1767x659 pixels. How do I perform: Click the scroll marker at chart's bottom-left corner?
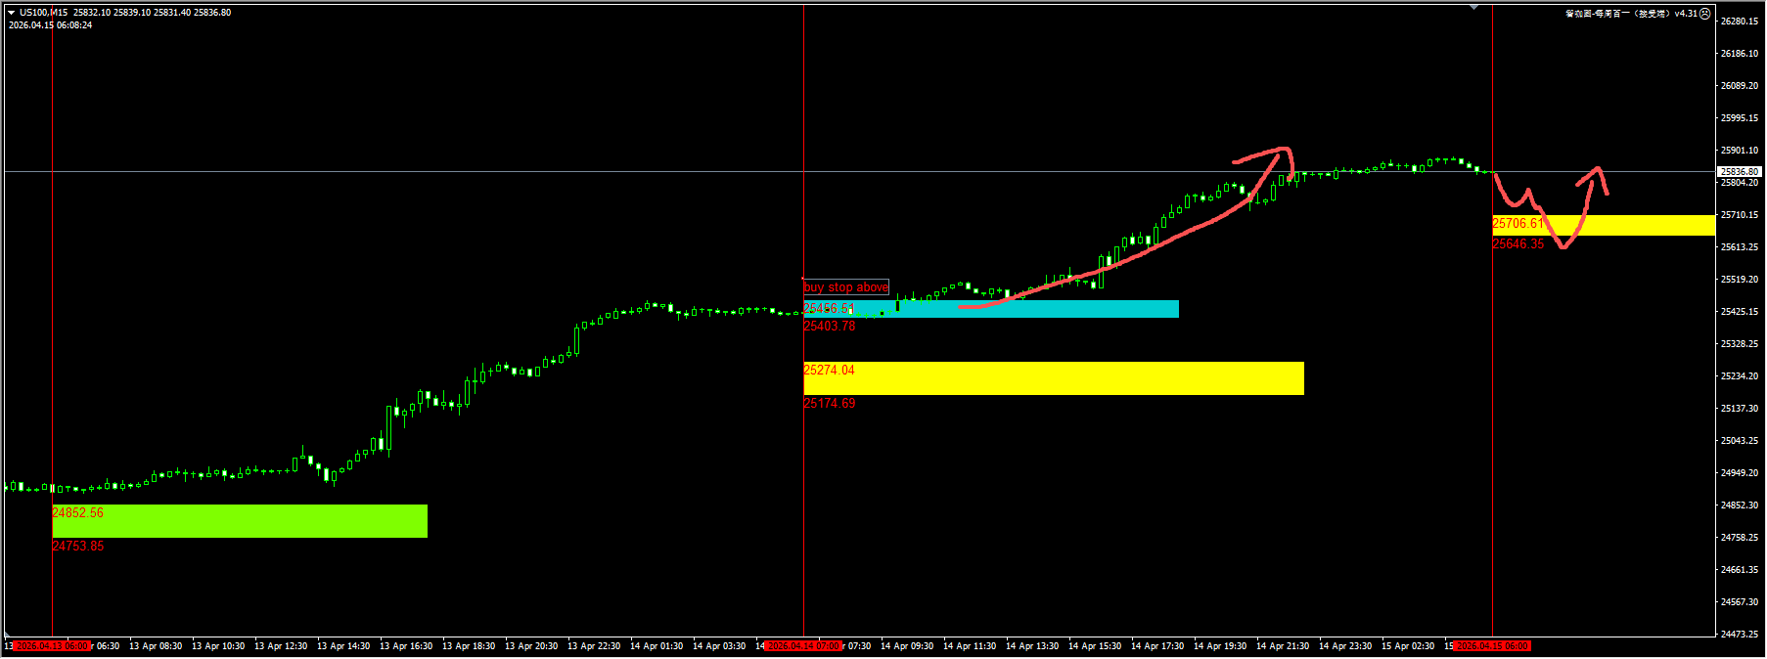click(8, 637)
